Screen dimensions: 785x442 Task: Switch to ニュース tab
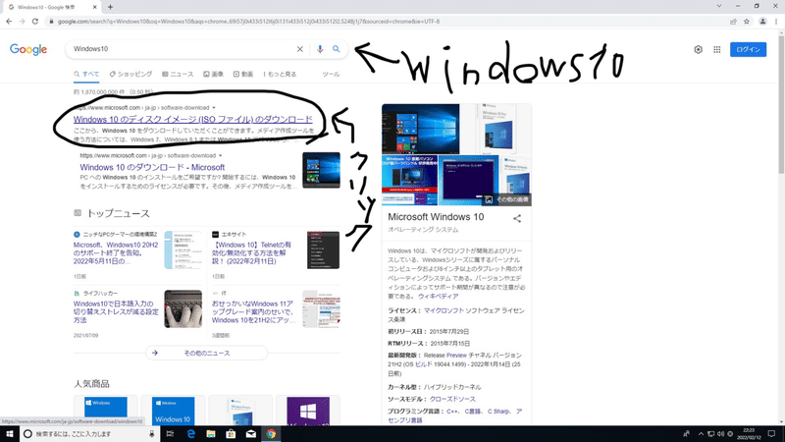point(178,75)
